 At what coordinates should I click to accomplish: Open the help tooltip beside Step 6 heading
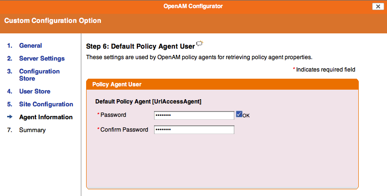pyautogui.click(x=199, y=43)
